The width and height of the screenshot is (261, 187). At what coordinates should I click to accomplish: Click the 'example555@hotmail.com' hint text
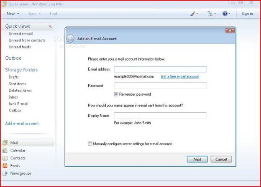point(134,76)
